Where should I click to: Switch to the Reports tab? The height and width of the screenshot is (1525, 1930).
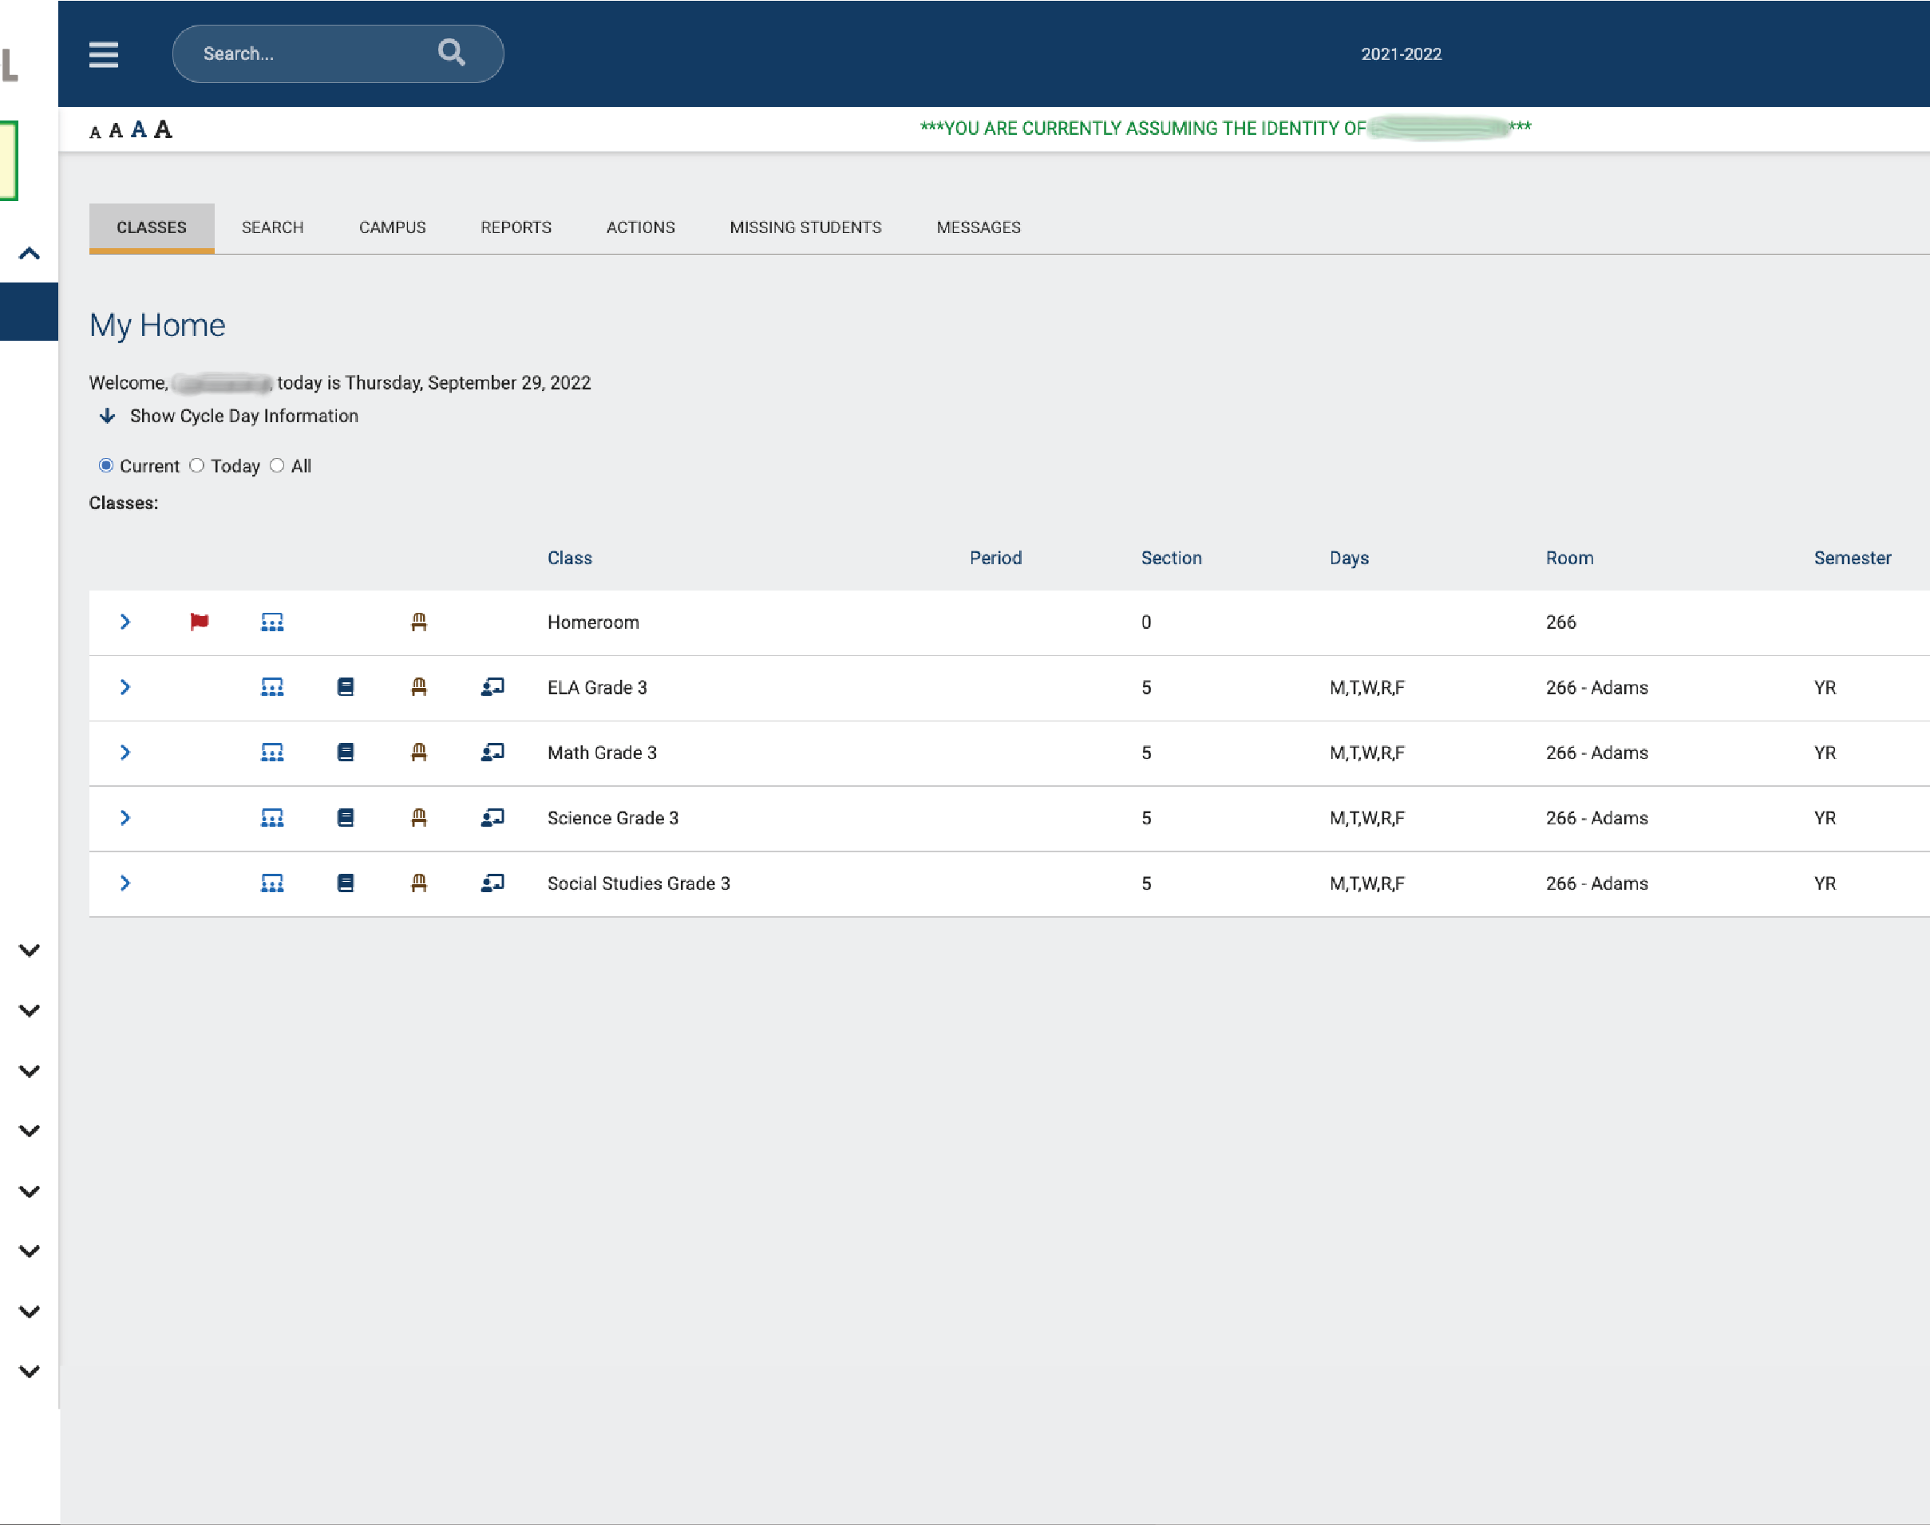pyautogui.click(x=516, y=227)
